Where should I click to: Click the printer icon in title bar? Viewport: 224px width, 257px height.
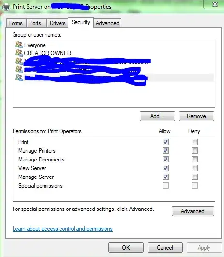[6, 7]
